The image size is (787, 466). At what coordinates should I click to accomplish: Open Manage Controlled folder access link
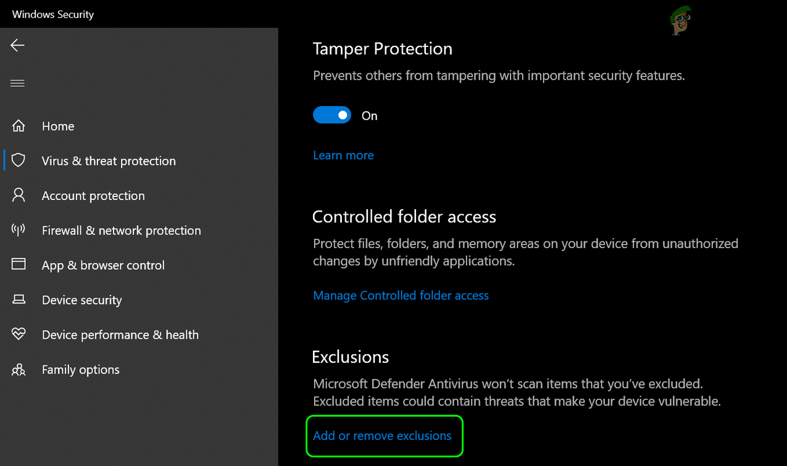(401, 296)
